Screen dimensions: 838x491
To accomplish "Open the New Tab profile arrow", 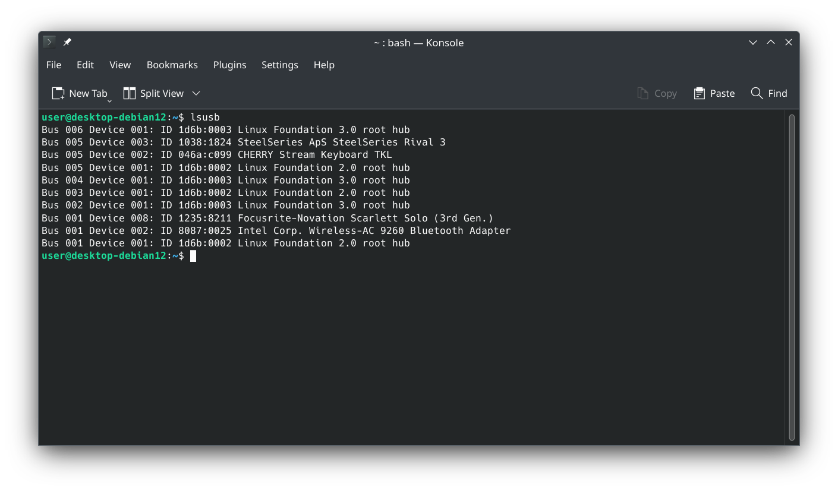I will point(109,101).
